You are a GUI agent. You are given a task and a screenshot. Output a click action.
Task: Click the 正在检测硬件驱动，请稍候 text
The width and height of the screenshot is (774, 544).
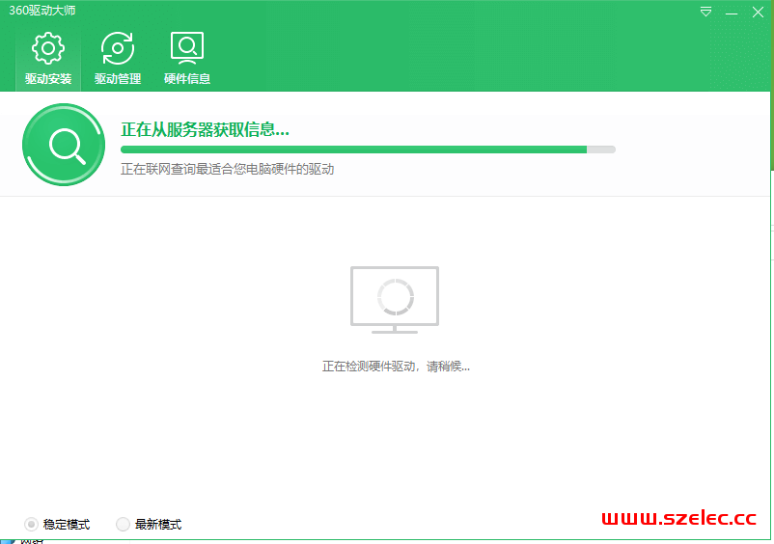pos(396,367)
